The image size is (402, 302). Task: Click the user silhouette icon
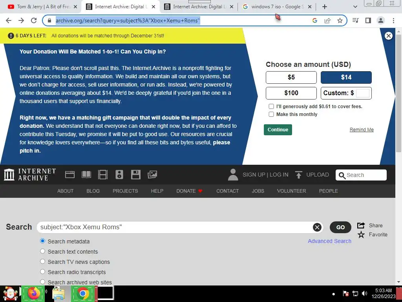pos(233,175)
